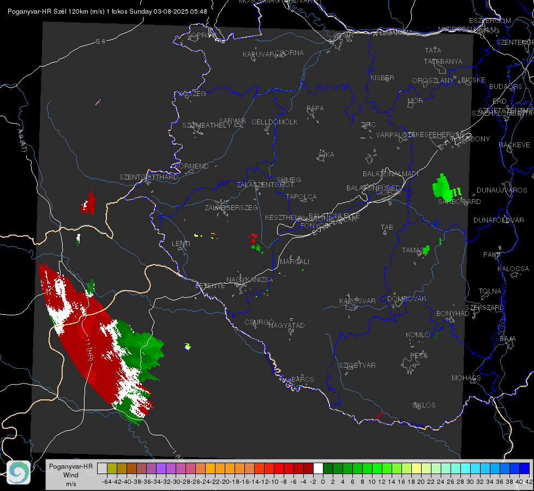Click the 'SÜMEG' city label
This screenshot has height=491, width=534.
[289, 180]
